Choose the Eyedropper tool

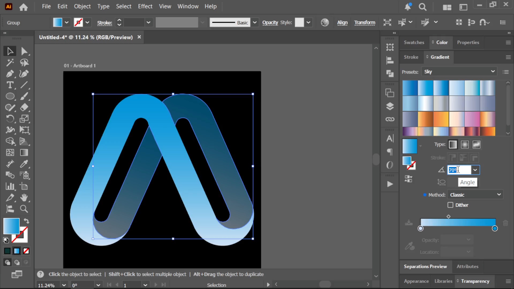point(24,164)
